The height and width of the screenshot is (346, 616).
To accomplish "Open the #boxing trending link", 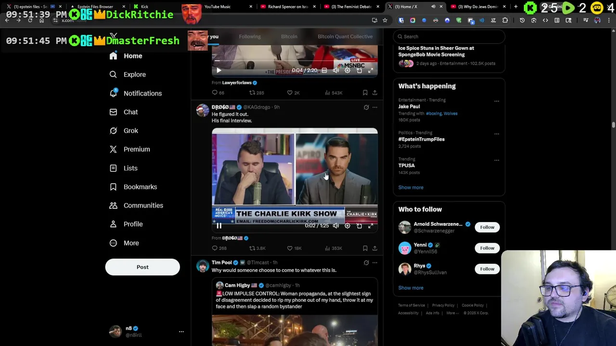I will pyautogui.click(x=433, y=113).
